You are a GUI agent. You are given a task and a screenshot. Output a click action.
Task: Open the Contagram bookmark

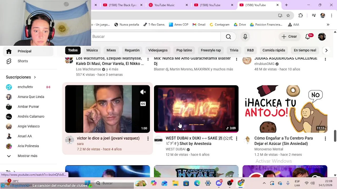pyautogui.click(x=219, y=25)
